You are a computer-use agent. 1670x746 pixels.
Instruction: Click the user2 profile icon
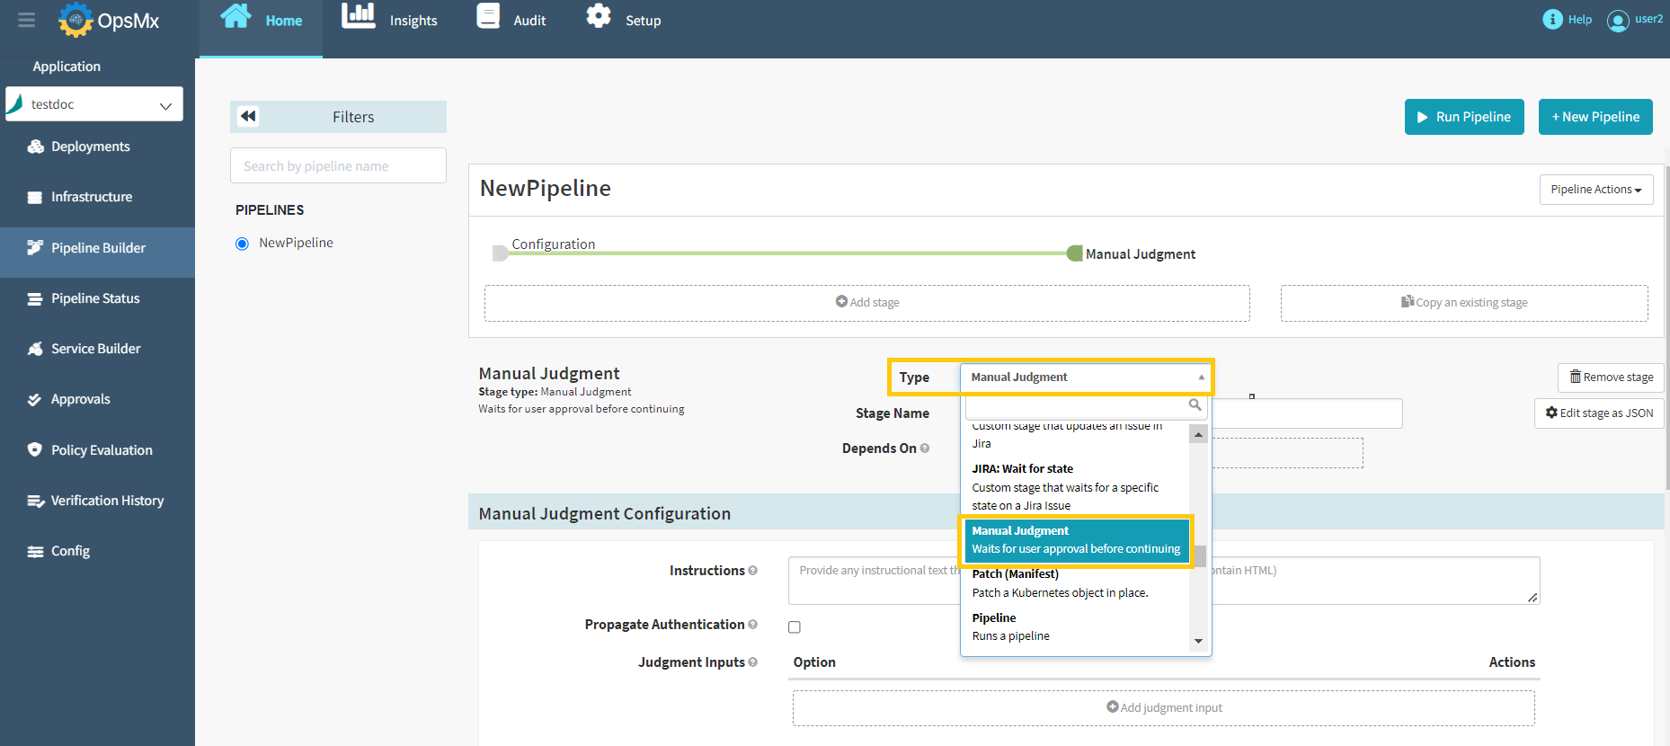[1617, 20]
